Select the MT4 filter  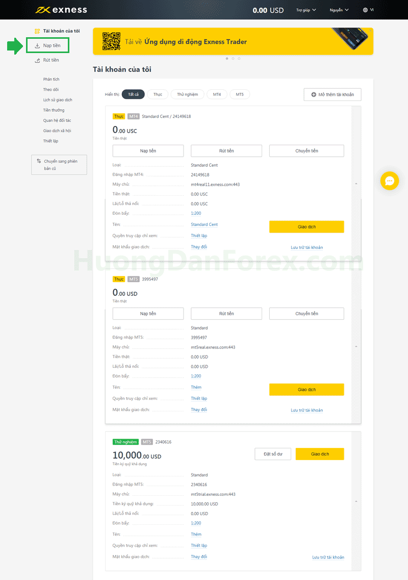217,94
